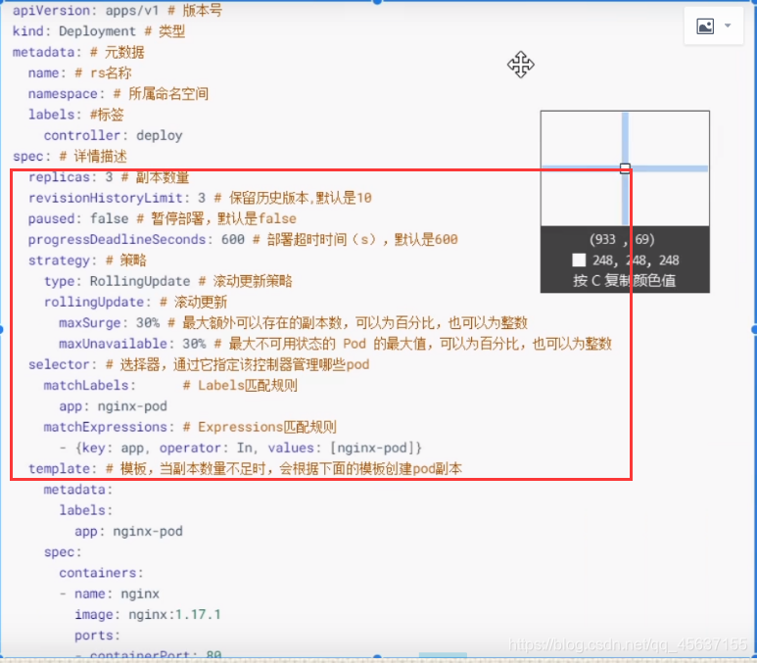Click the 'strategy:' line
This screenshot has height=663, width=757.
coord(87,260)
